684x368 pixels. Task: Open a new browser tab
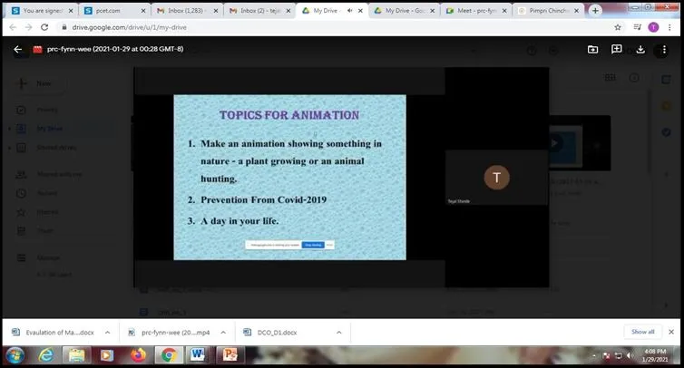click(x=595, y=11)
